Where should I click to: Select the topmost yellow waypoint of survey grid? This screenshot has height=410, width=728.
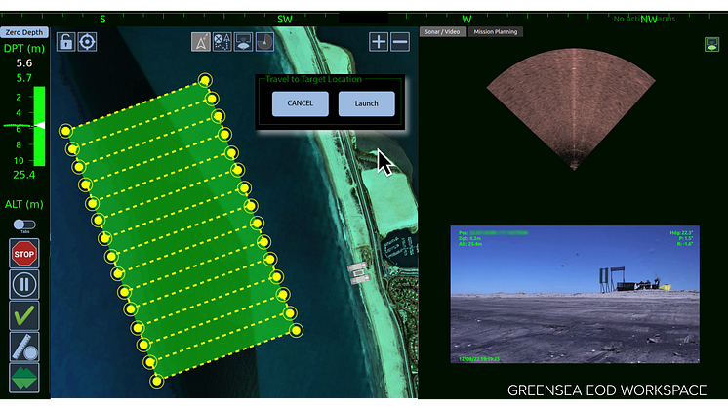pyautogui.click(x=205, y=80)
